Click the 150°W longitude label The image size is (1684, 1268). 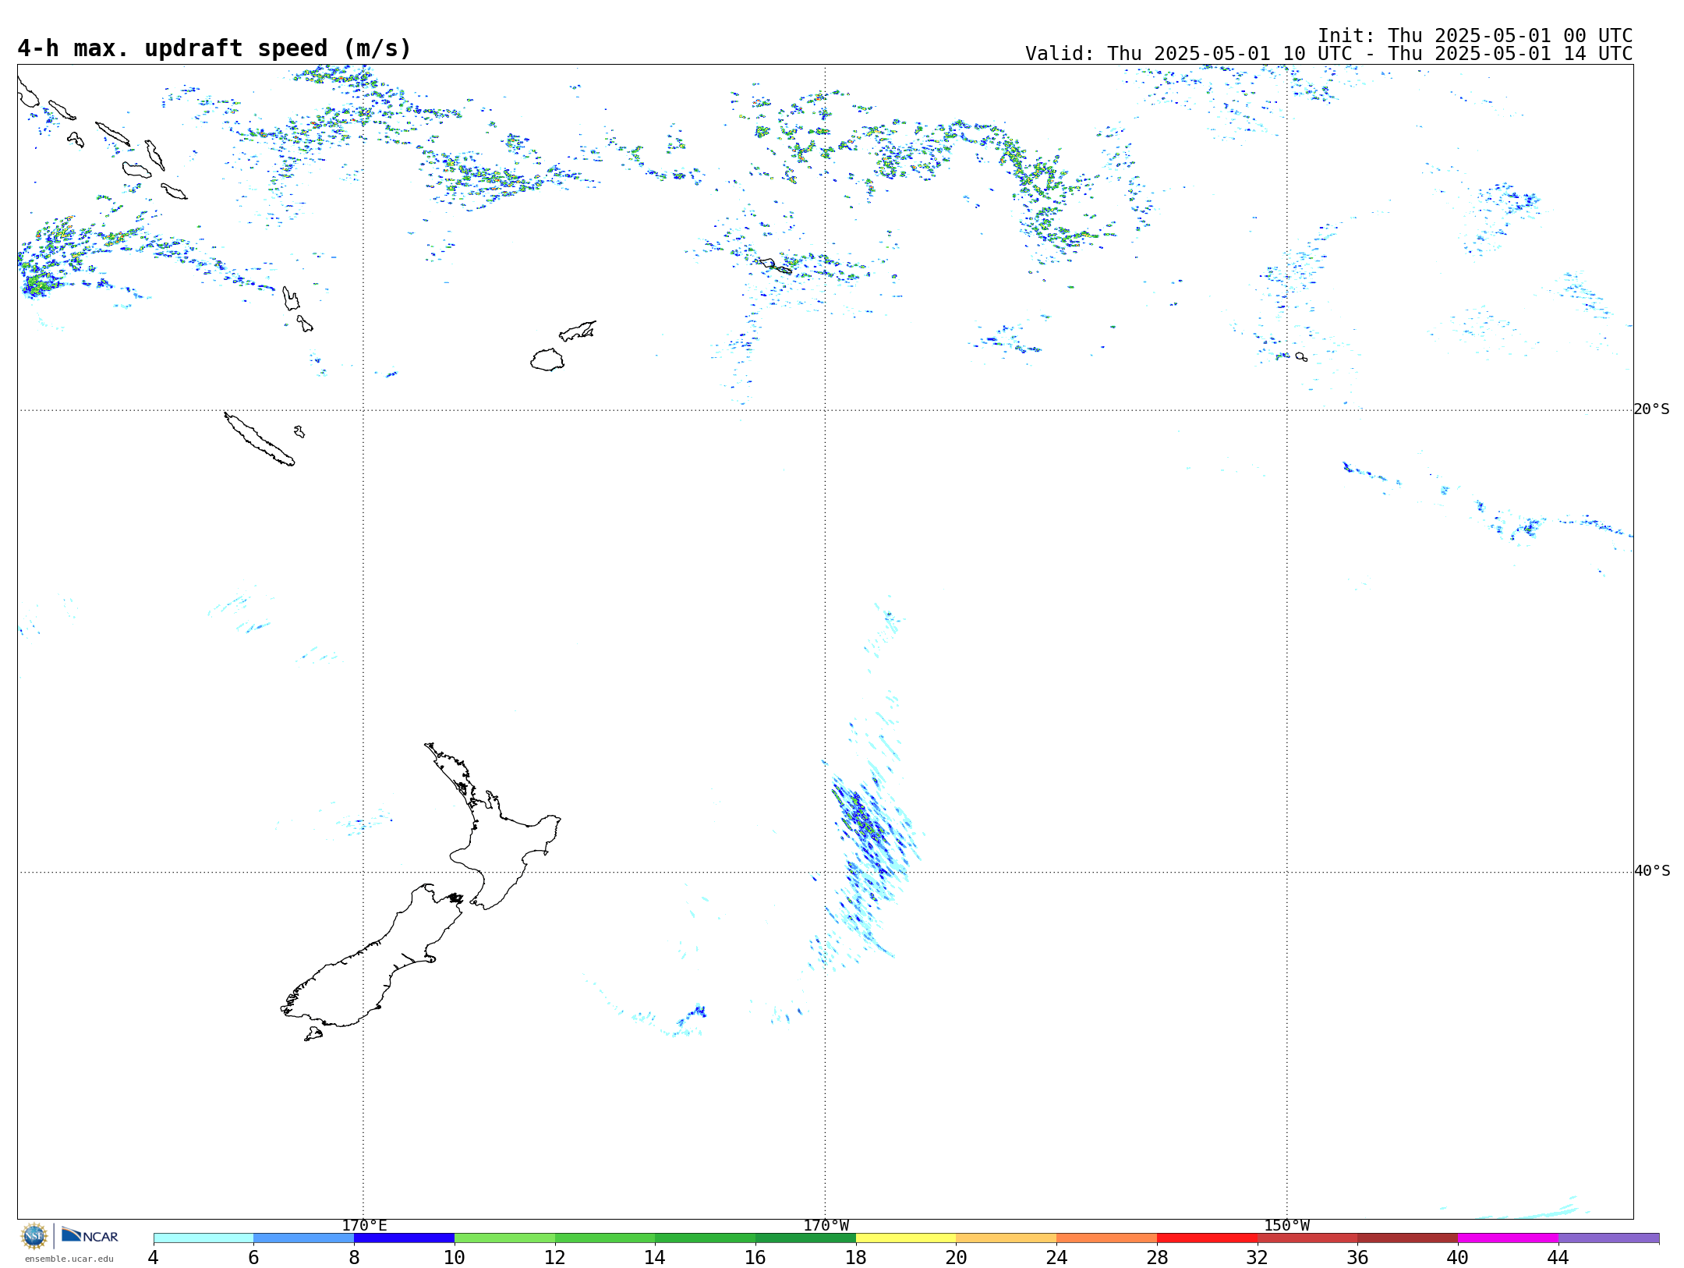click(1286, 1226)
